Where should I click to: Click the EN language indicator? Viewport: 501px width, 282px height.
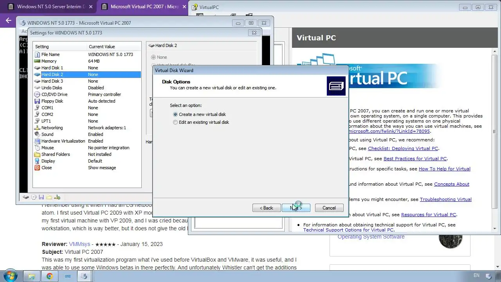(476, 276)
